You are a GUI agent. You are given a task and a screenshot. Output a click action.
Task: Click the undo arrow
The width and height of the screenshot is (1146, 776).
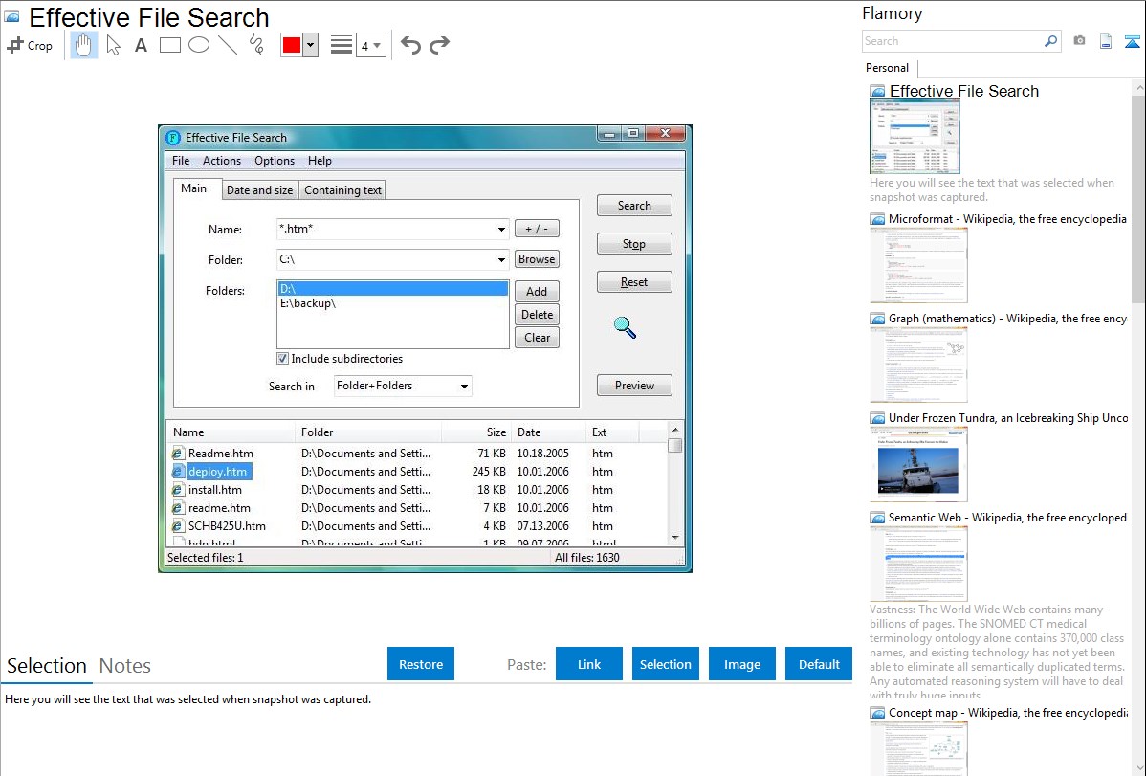(410, 45)
